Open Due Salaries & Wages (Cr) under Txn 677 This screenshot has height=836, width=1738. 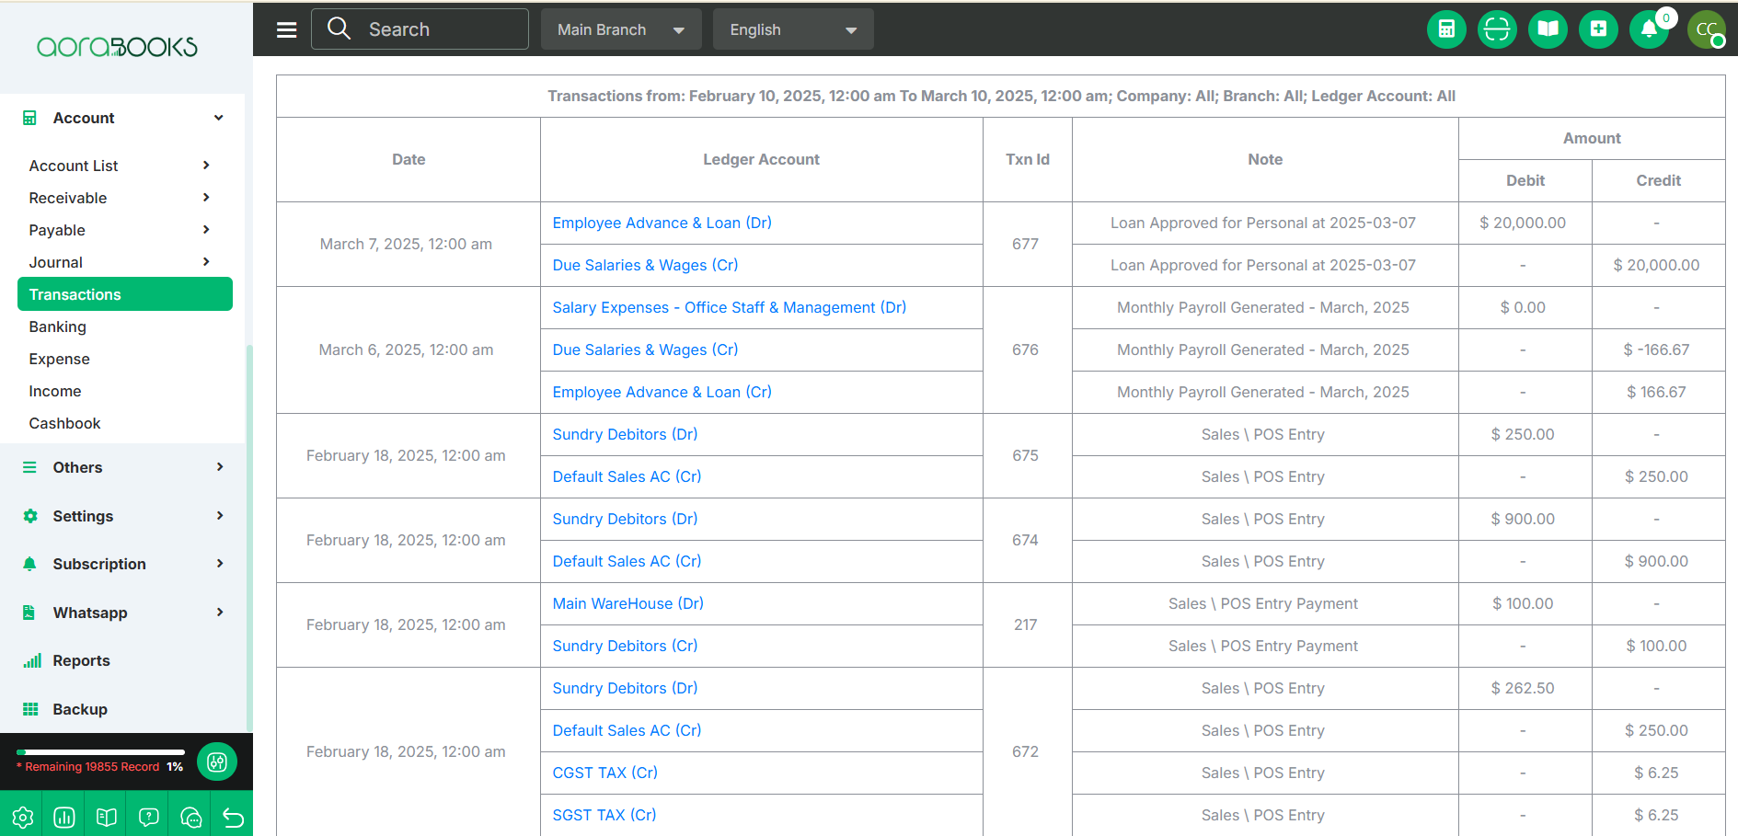click(x=645, y=265)
